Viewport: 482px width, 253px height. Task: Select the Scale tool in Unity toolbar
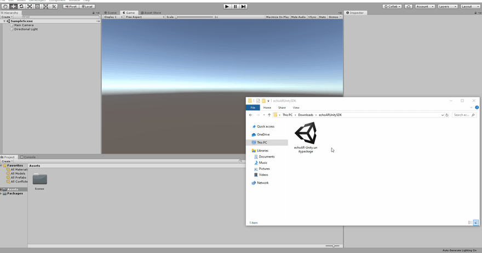click(x=30, y=7)
